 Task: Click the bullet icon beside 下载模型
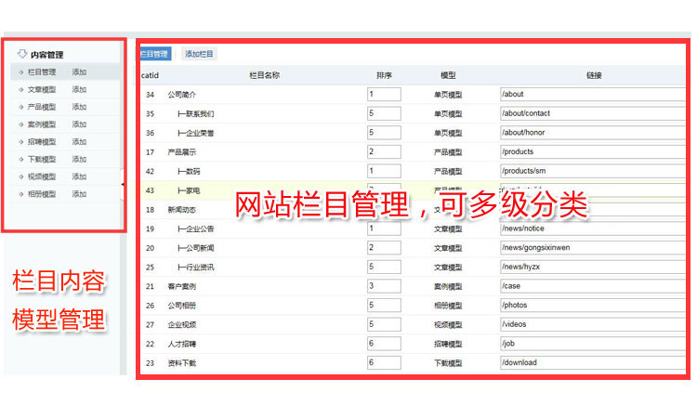coord(20,159)
